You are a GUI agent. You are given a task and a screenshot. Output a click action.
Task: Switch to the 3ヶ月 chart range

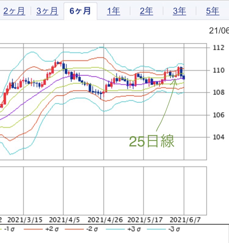pyautogui.click(x=47, y=11)
